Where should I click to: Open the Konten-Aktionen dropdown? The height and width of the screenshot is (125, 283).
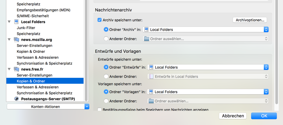[48, 107]
